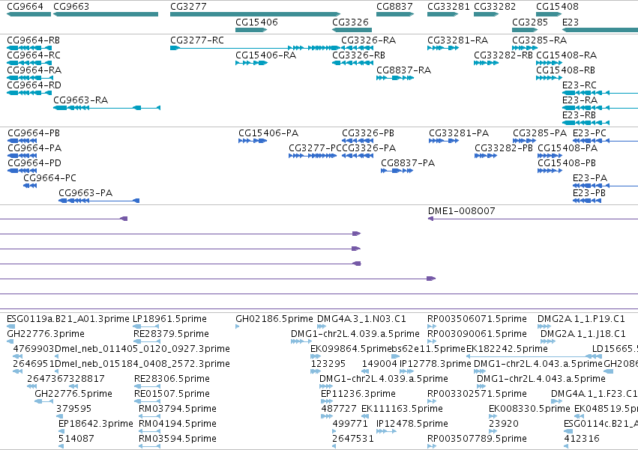The image size is (638, 450).
Task: Select the GH02186.5prime EST
Action: point(274,319)
